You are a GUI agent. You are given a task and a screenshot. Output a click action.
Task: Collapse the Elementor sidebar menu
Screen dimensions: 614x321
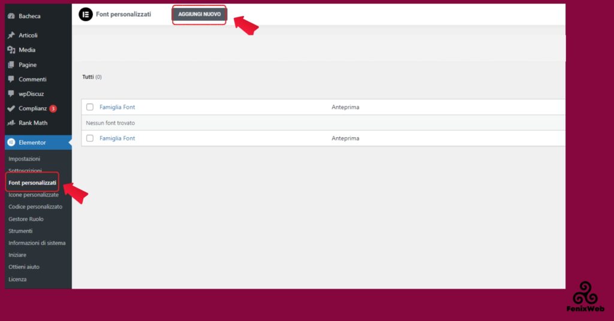pyautogui.click(x=34, y=143)
